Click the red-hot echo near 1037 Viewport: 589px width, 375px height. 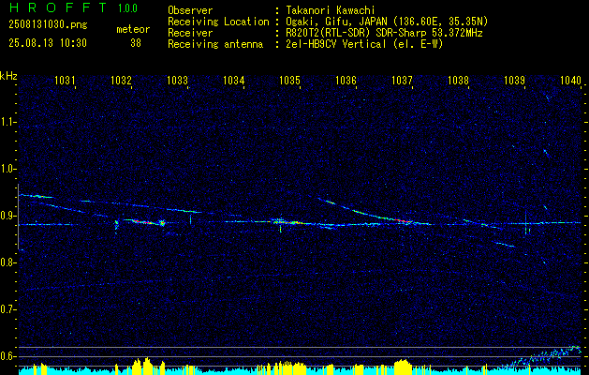coord(403,220)
